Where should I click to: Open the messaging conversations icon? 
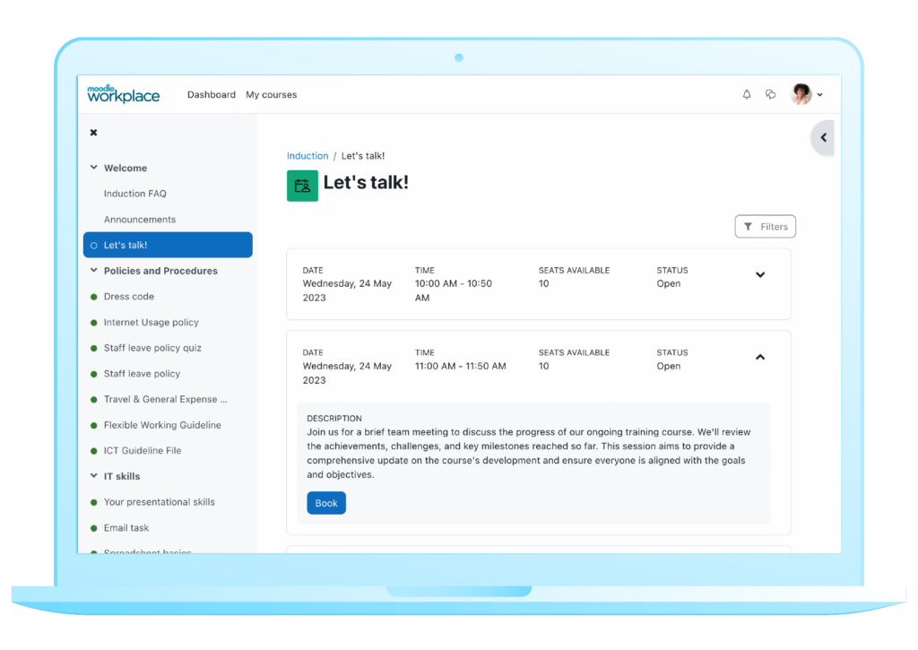770,94
